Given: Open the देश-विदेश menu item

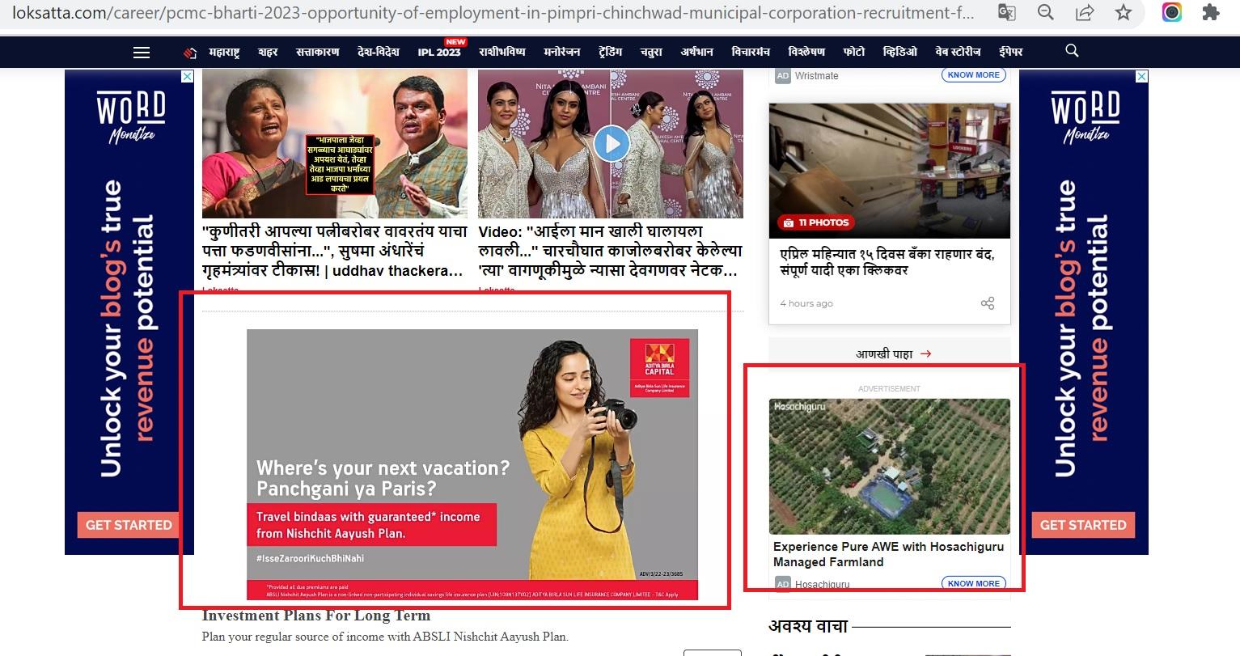Looking at the screenshot, I should click(379, 52).
